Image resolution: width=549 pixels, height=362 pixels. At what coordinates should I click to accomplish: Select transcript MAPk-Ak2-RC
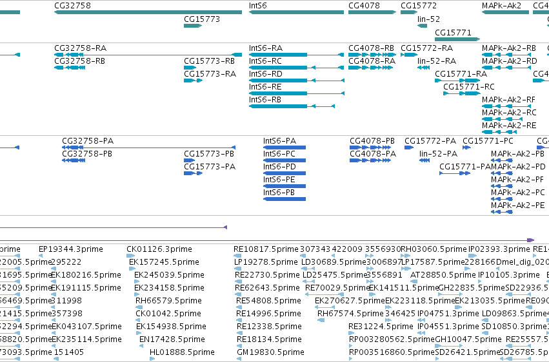pos(502,119)
